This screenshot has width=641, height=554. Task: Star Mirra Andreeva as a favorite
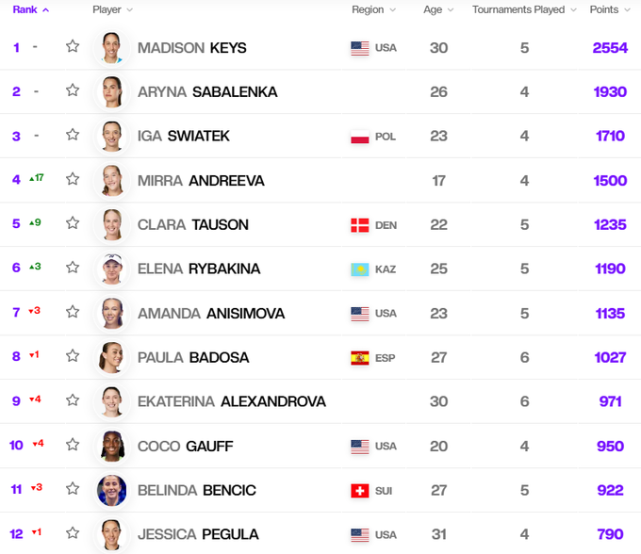[73, 179]
